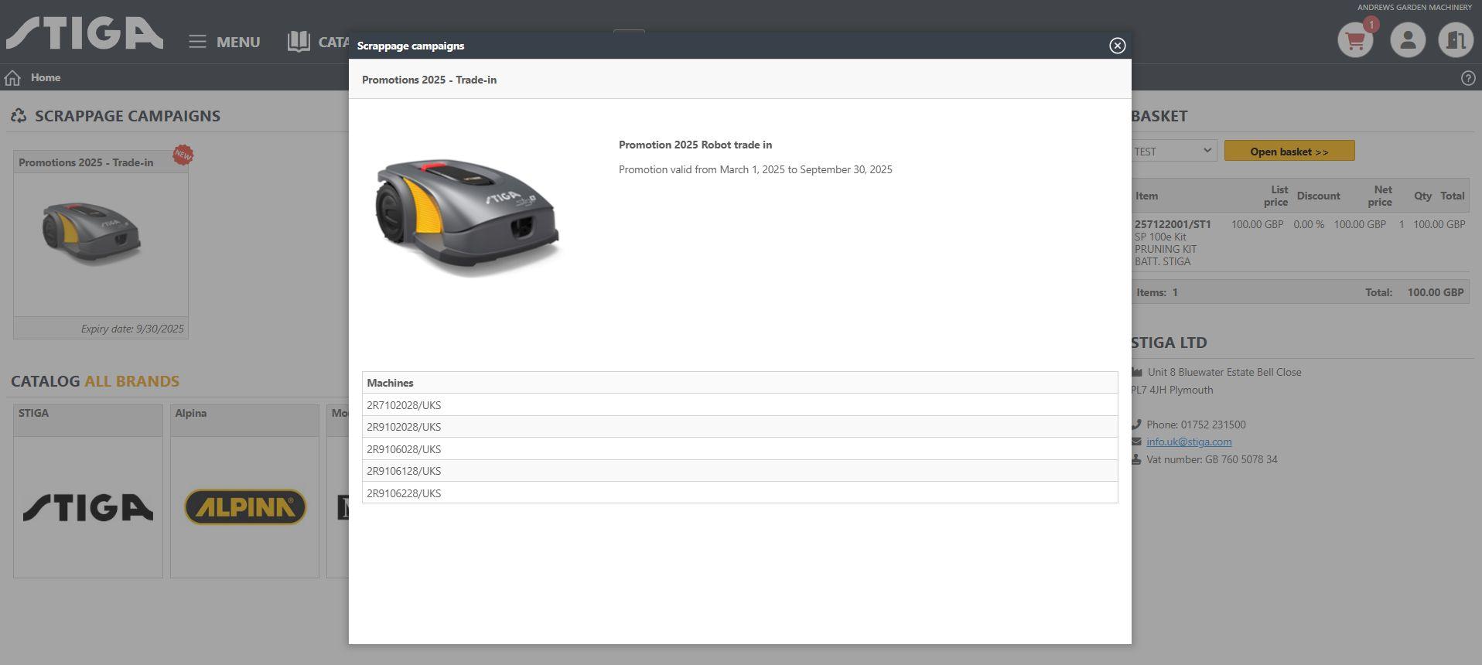Image resolution: width=1482 pixels, height=665 pixels.
Task: Click the Machines table header
Action: (x=739, y=383)
